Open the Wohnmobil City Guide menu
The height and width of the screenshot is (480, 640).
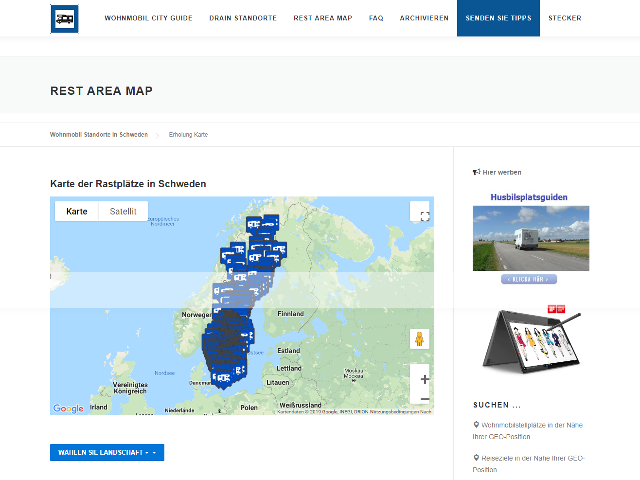click(x=148, y=18)
